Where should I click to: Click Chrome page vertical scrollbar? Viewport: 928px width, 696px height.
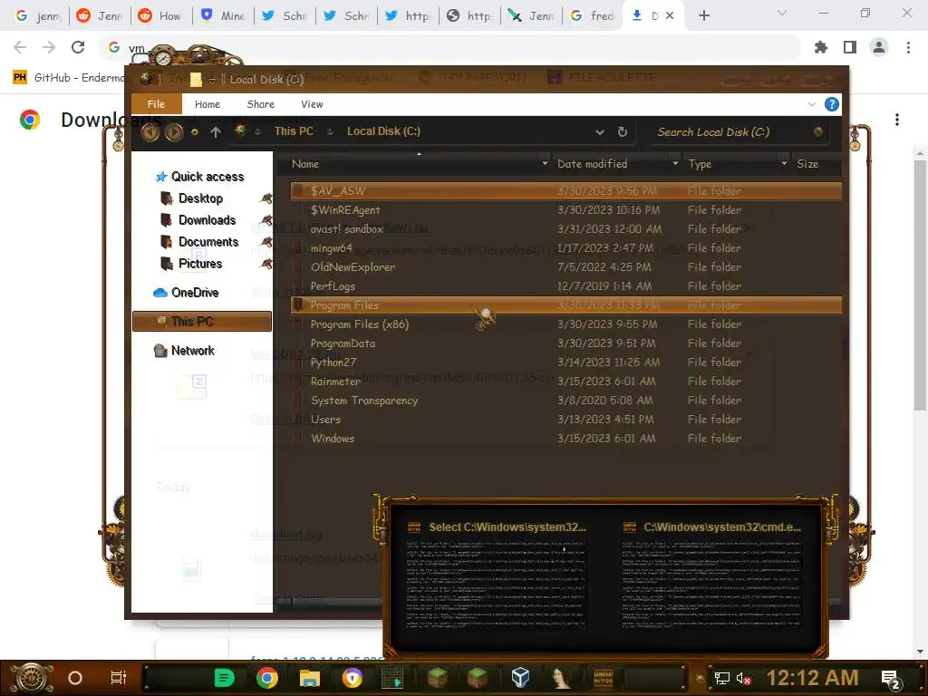pyautogui.click(x=920, y=284)
